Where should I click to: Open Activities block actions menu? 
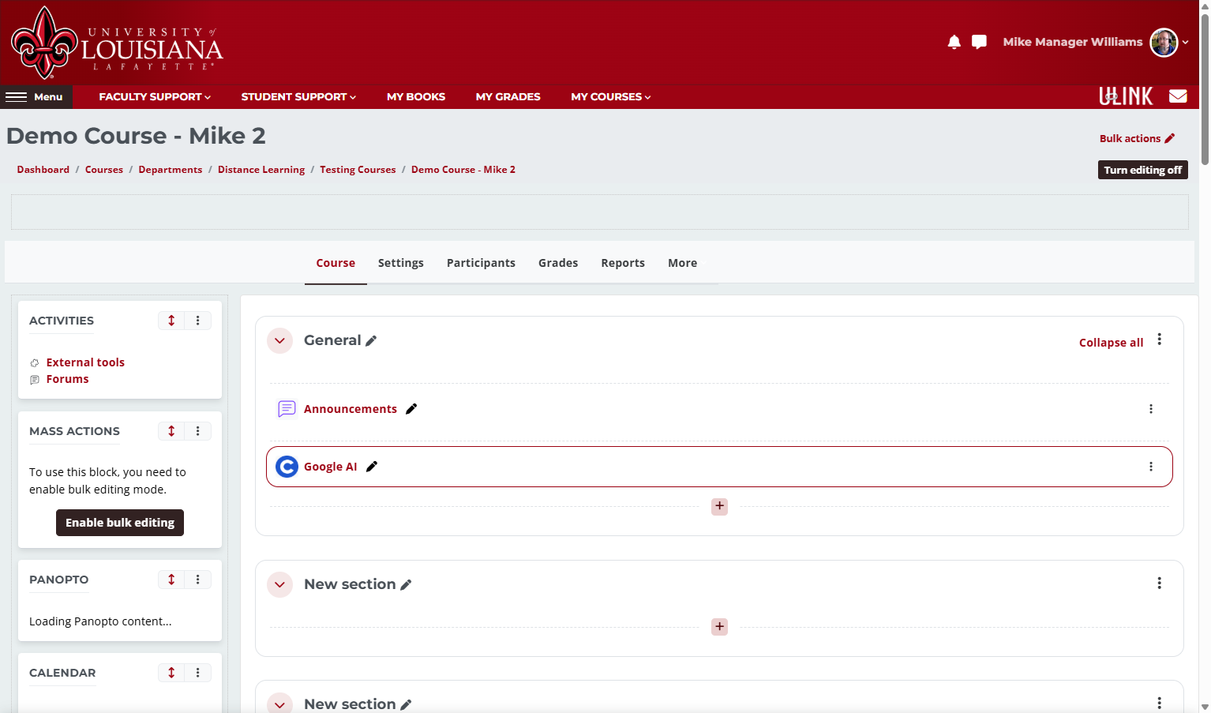197,321
